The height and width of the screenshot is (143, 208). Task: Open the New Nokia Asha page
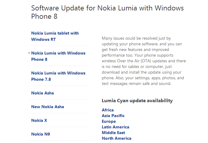(48, 107)
